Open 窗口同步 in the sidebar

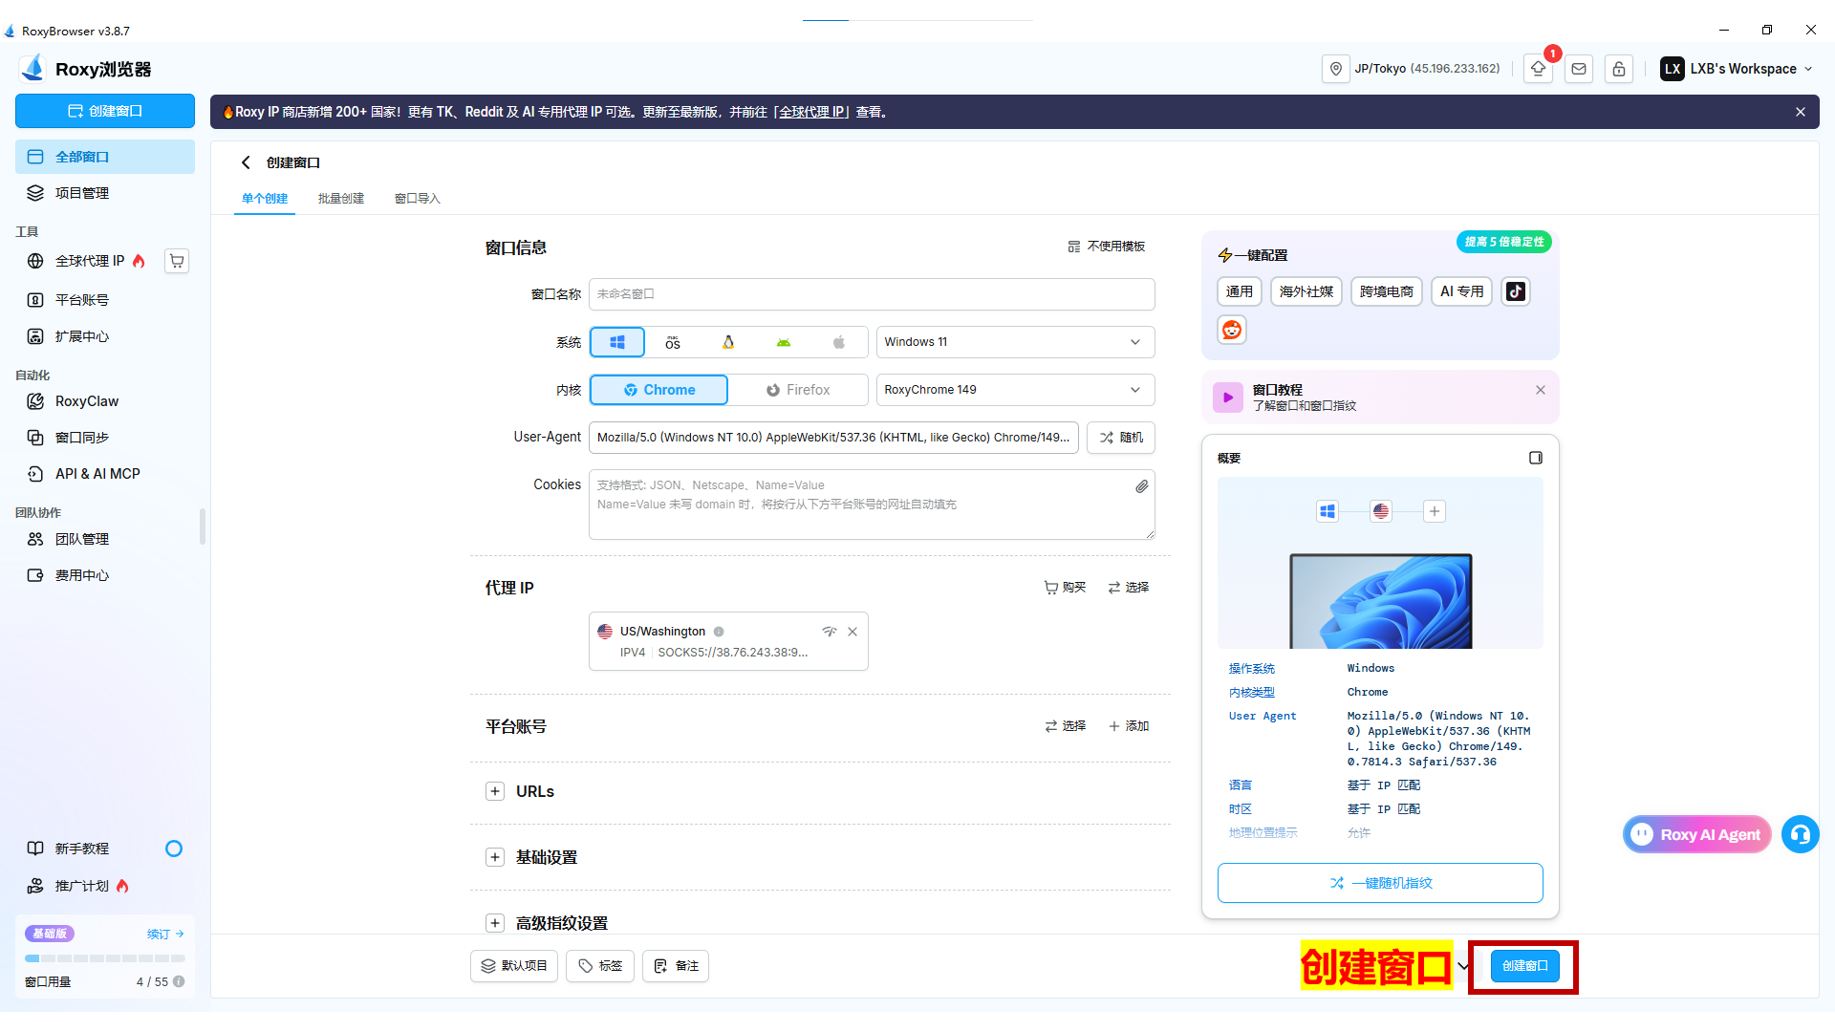(x=105, y=438)
